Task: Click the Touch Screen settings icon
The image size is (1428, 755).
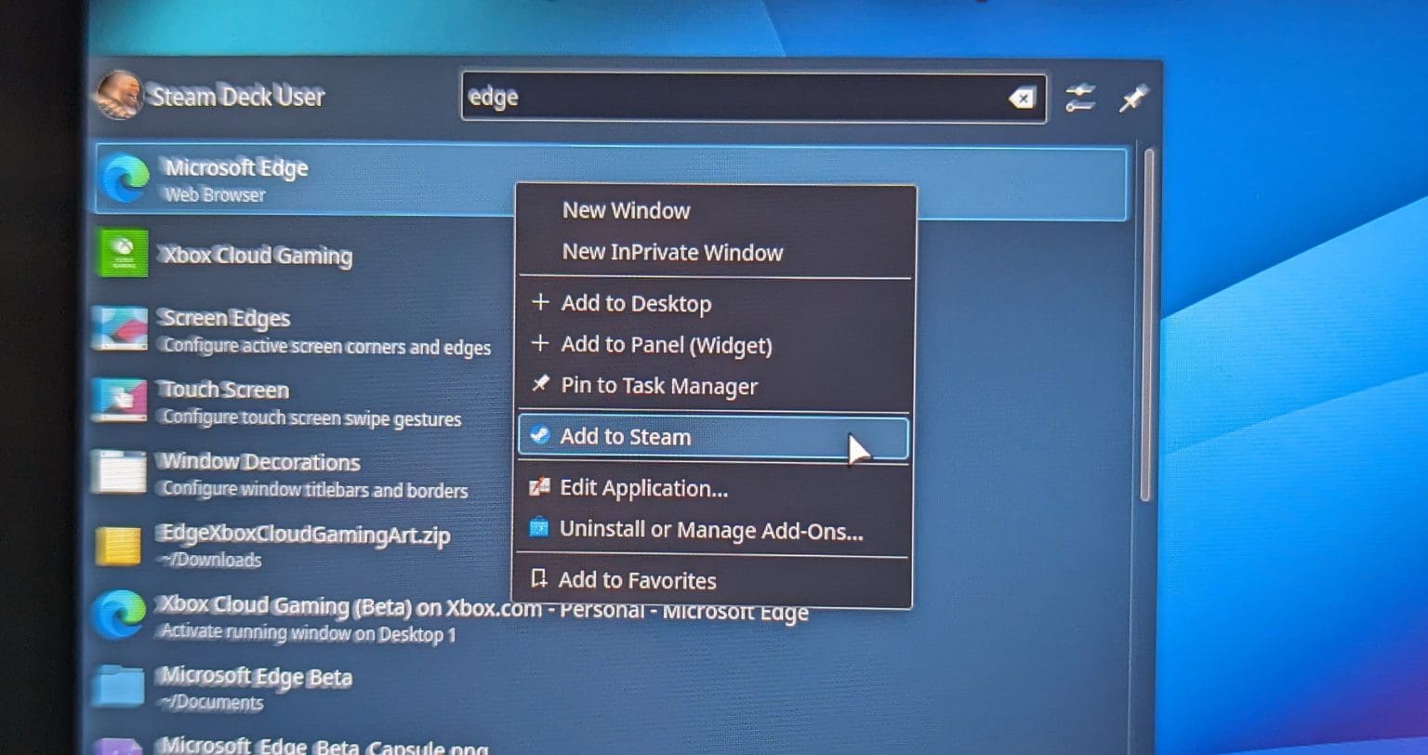Action: click(119, 401)
